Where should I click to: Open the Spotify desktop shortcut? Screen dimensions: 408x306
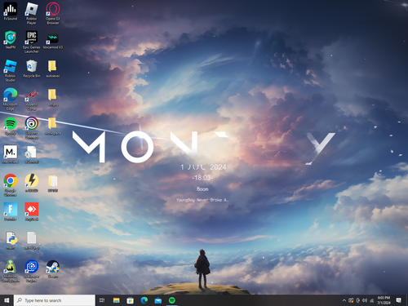click(11, 126)
